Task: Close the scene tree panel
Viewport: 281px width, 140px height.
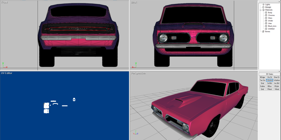Action: [279, 1]
